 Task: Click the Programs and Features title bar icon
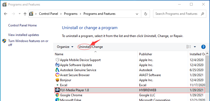pyautogui.click(x=4, y=4)
